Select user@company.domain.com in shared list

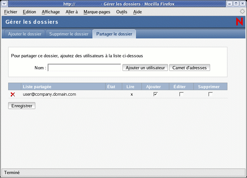coord(49,94)
